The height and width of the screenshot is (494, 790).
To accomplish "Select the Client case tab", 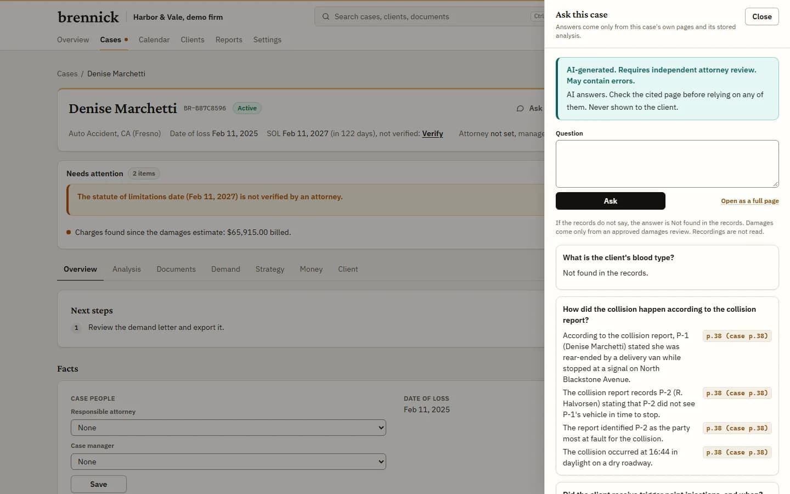I will [348, 269].
